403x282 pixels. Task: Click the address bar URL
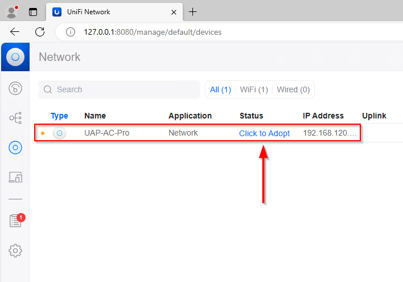point(153,32)
